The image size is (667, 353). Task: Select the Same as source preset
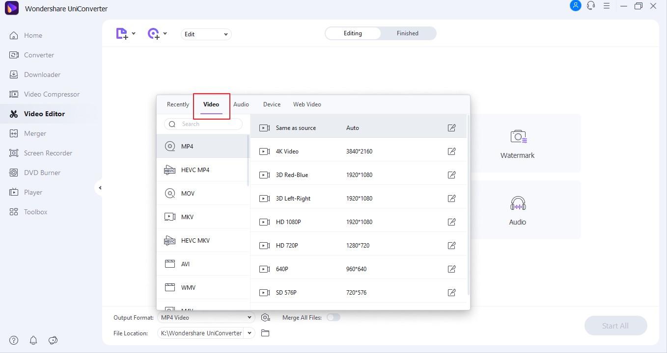coord(359,128)
